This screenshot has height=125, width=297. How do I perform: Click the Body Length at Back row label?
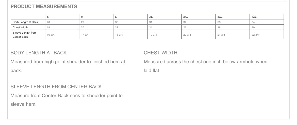(x=25, y=22)
